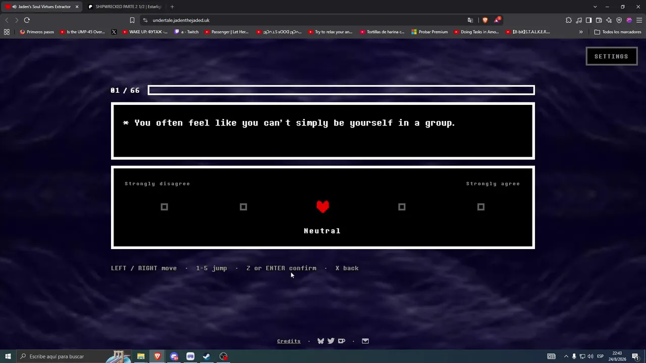Open the a - Twitch bookmark

(187, 32)
